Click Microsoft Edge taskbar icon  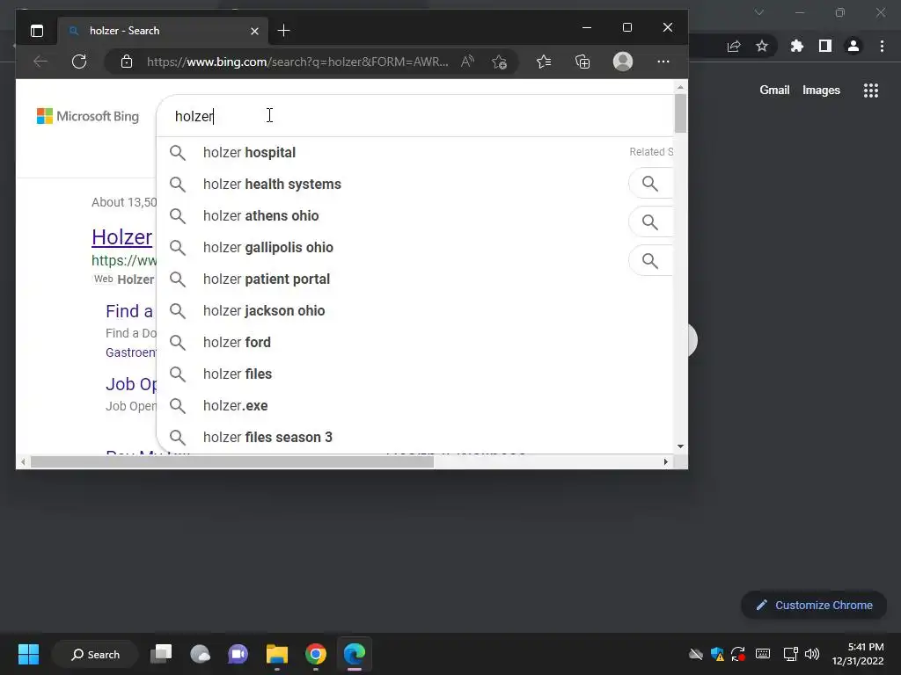[x=355, y=654]
